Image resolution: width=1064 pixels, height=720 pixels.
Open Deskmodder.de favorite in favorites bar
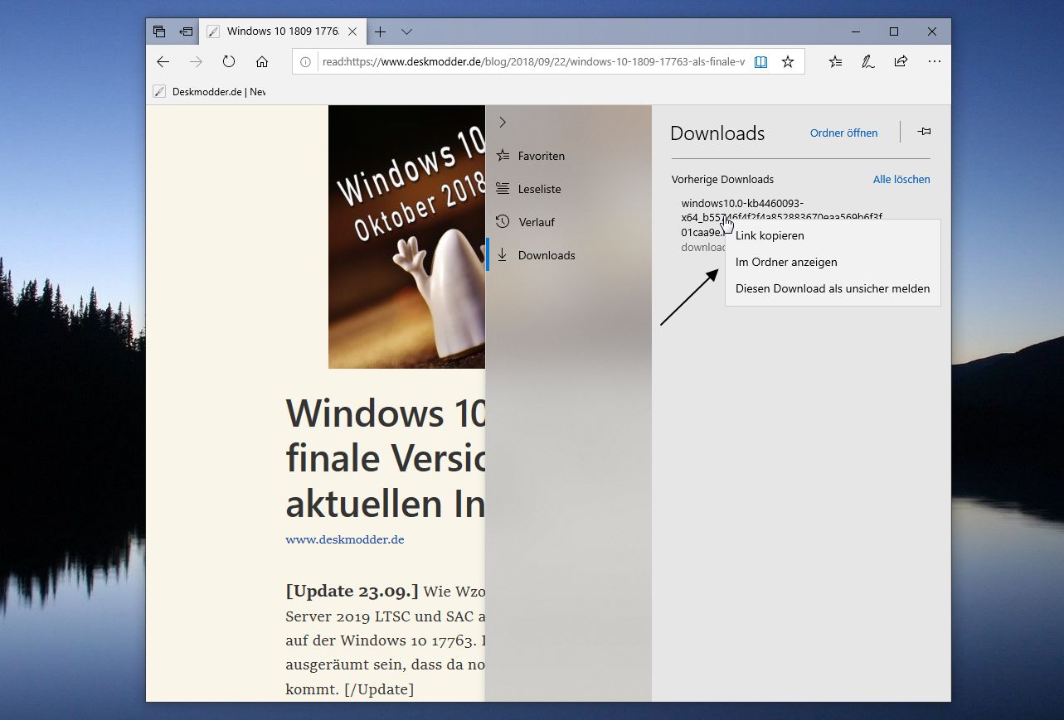click(210, 92)
